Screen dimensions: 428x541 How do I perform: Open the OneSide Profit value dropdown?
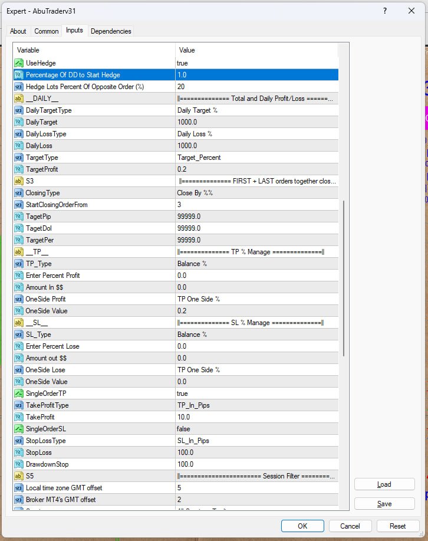click(257, 299)
